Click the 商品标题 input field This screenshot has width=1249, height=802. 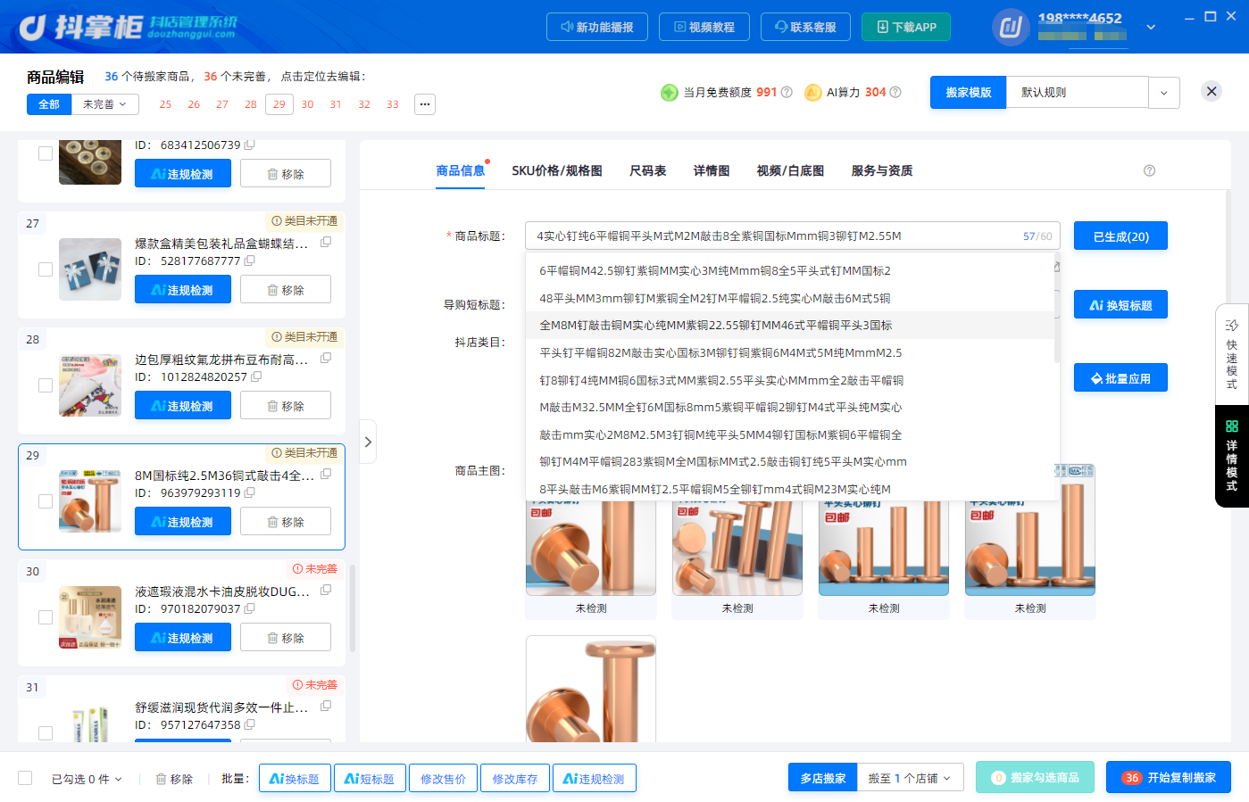point(793,236)
